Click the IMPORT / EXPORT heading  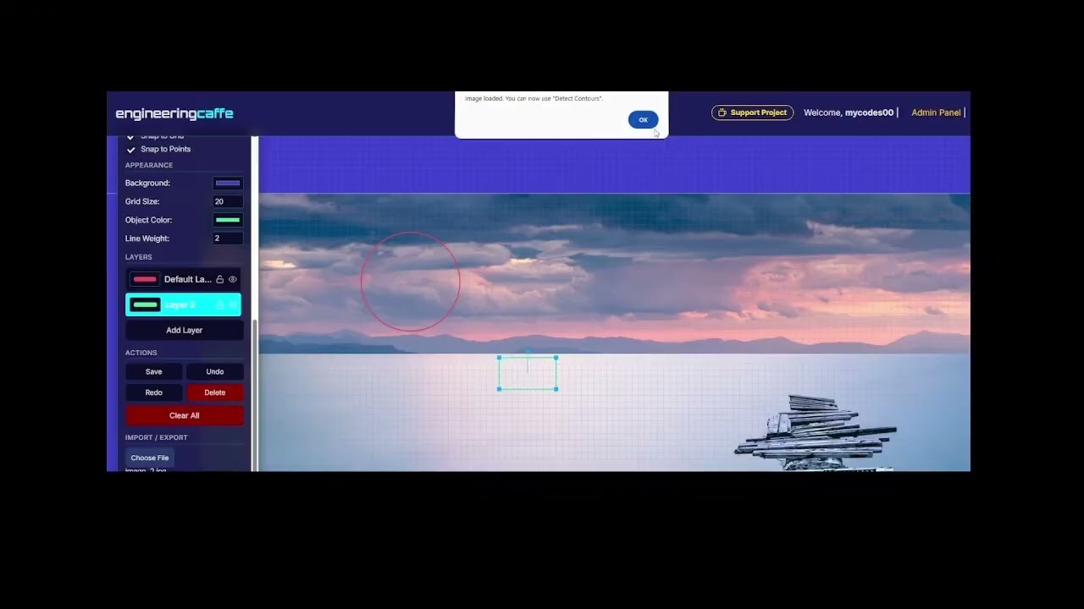pos(157,437)
